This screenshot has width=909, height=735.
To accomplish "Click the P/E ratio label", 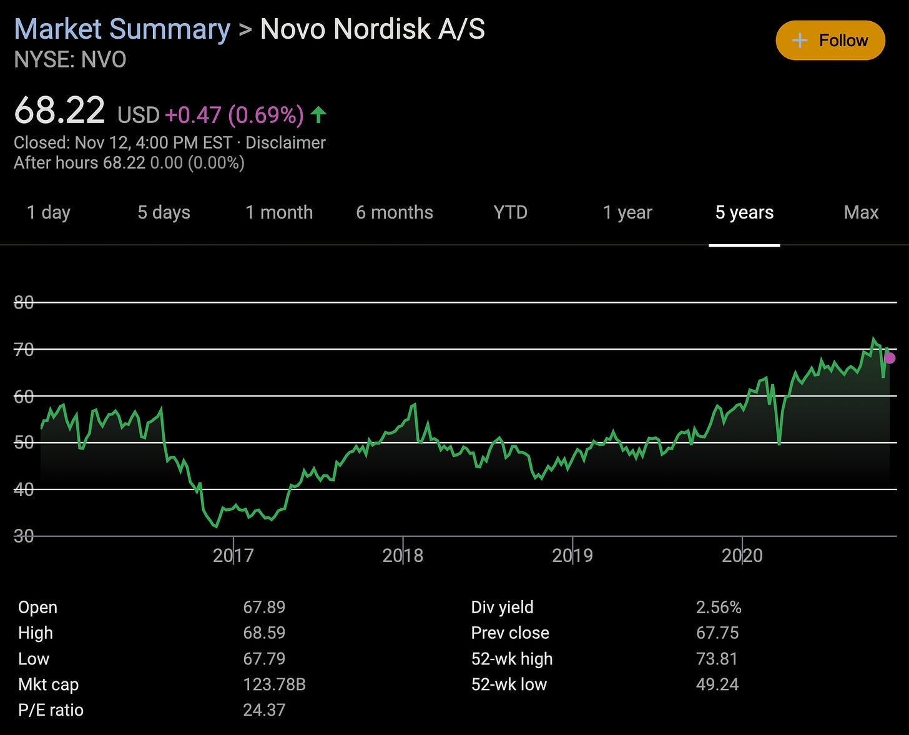I will click(x=51, y=710).
